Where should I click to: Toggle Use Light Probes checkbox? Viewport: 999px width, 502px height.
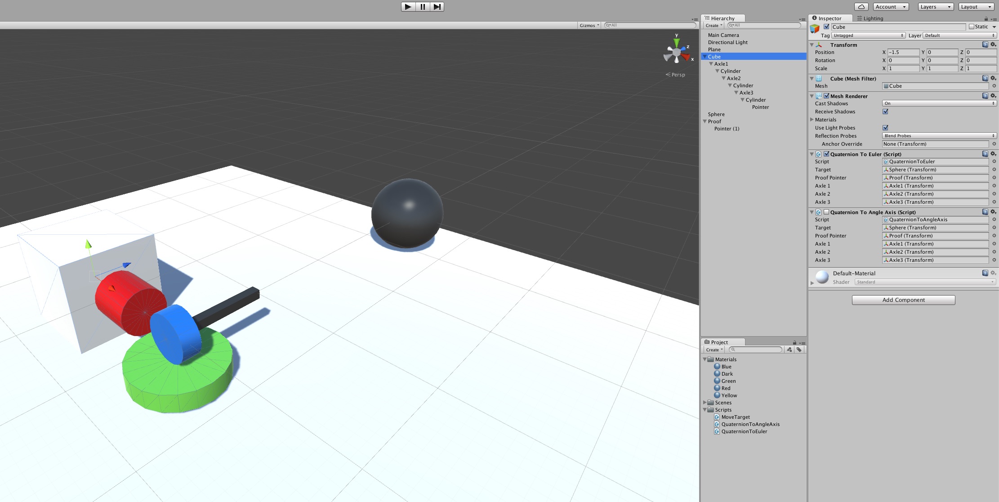pyautogui.click(x=885, y=128)
